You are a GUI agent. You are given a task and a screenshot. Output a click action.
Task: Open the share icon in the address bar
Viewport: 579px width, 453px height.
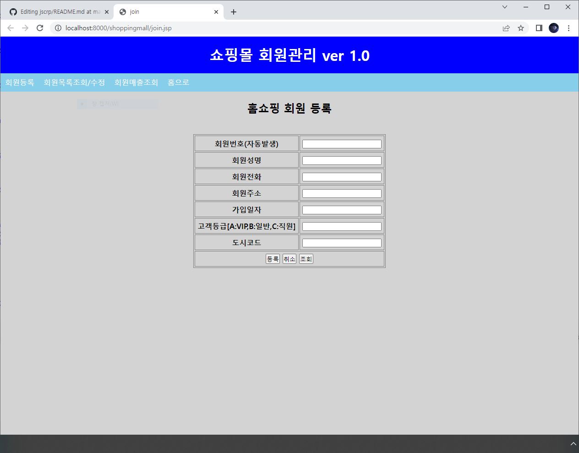[506, 28]
